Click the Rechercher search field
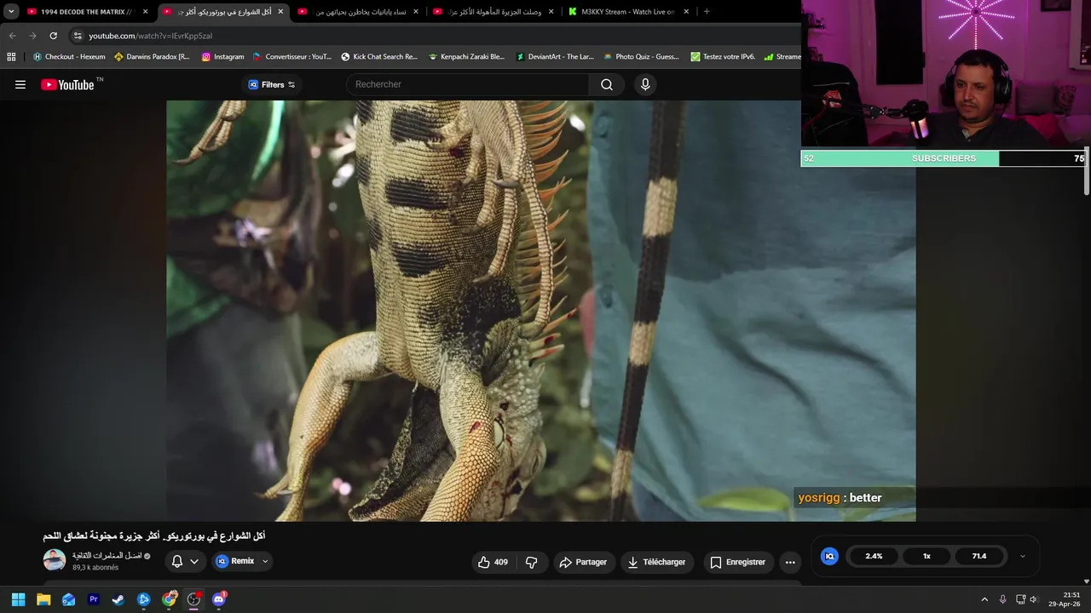This screenshot has height=613, width=1091. [467, 84]
